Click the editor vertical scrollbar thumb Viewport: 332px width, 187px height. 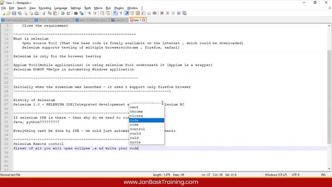(329, 97)
